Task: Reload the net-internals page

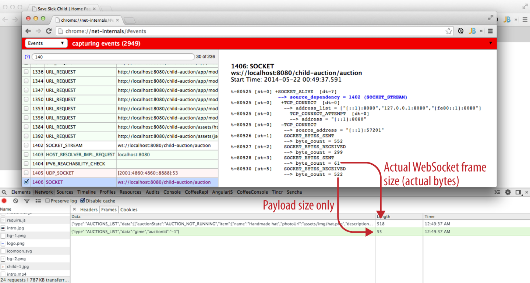Action: pos(49,31)
